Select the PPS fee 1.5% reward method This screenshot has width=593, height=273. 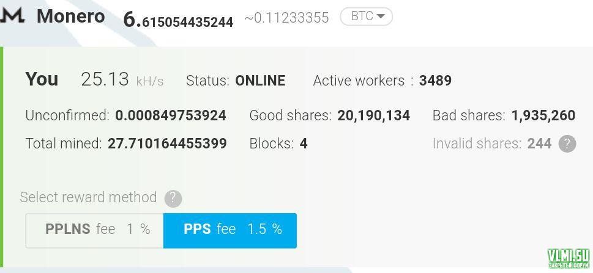click(230, 230)
